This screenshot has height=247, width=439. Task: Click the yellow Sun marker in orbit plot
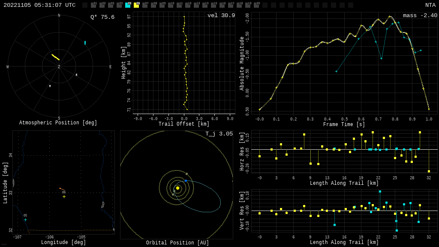177,188
